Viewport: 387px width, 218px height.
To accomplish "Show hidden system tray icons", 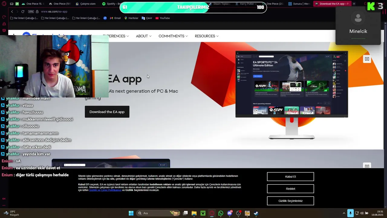I will (344, 213).
